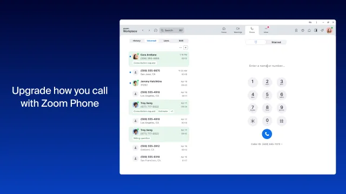Dial digit 6 on keypad
The image size is (346, 194).
(282, 95)
